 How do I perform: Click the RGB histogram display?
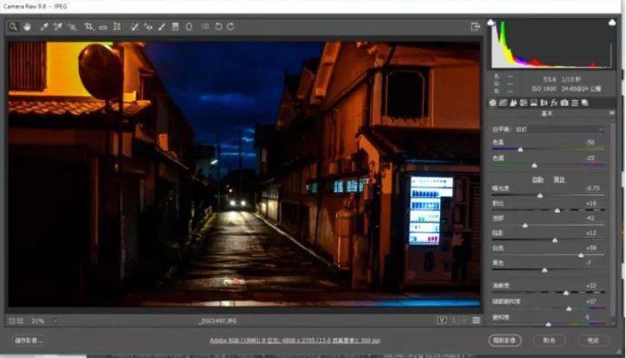coord(553,44)
